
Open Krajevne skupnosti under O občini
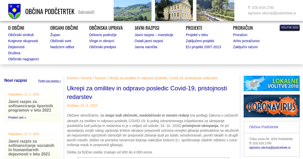23,41
